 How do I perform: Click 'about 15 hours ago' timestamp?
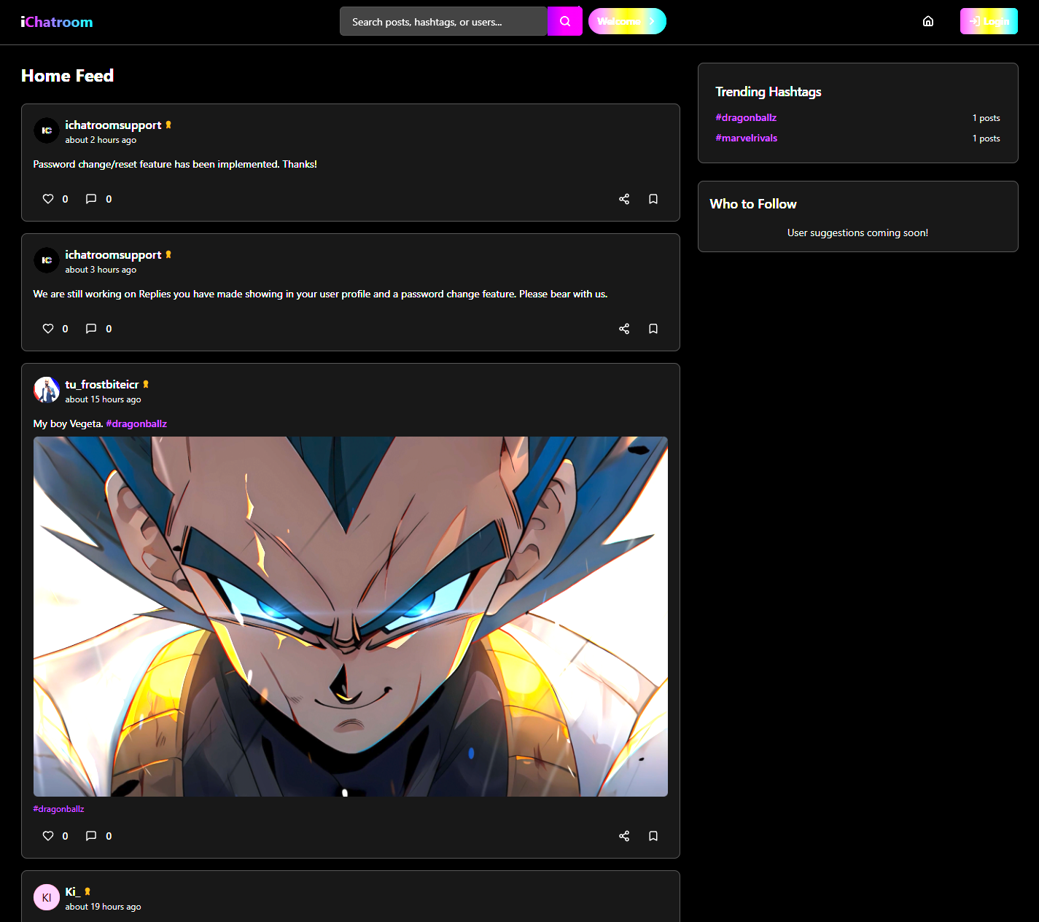103,399
